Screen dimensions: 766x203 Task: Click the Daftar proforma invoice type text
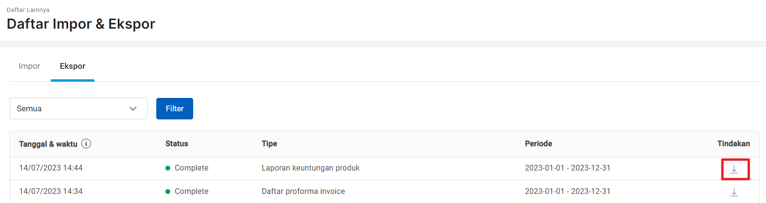coord(303,191)
